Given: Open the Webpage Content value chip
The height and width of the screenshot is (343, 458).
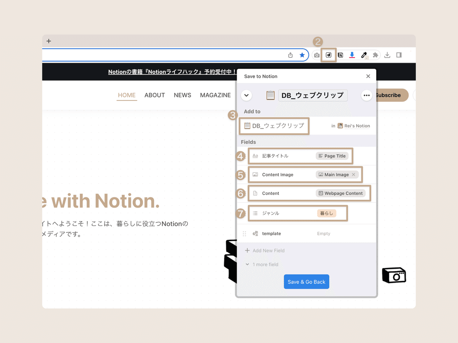Looking at the screenshot, I should 340,193.
